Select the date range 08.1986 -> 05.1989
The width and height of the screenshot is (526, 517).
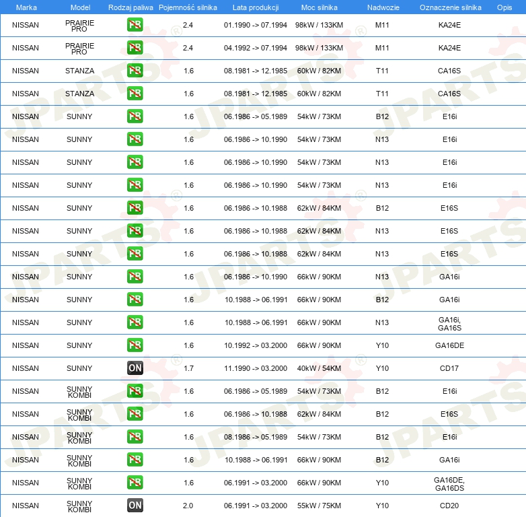(x=256, y=437)
